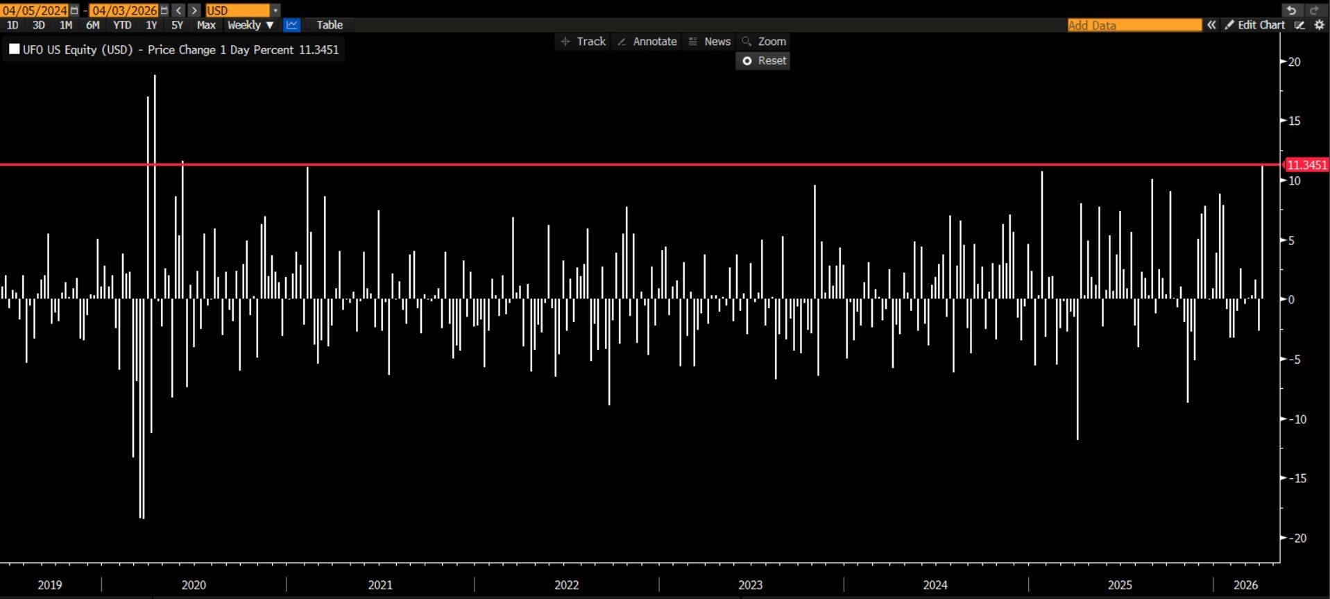Click the undo arrow icon
Image resolution: width=1330 pixels, height=599 pixels.
click(1291, 10)
